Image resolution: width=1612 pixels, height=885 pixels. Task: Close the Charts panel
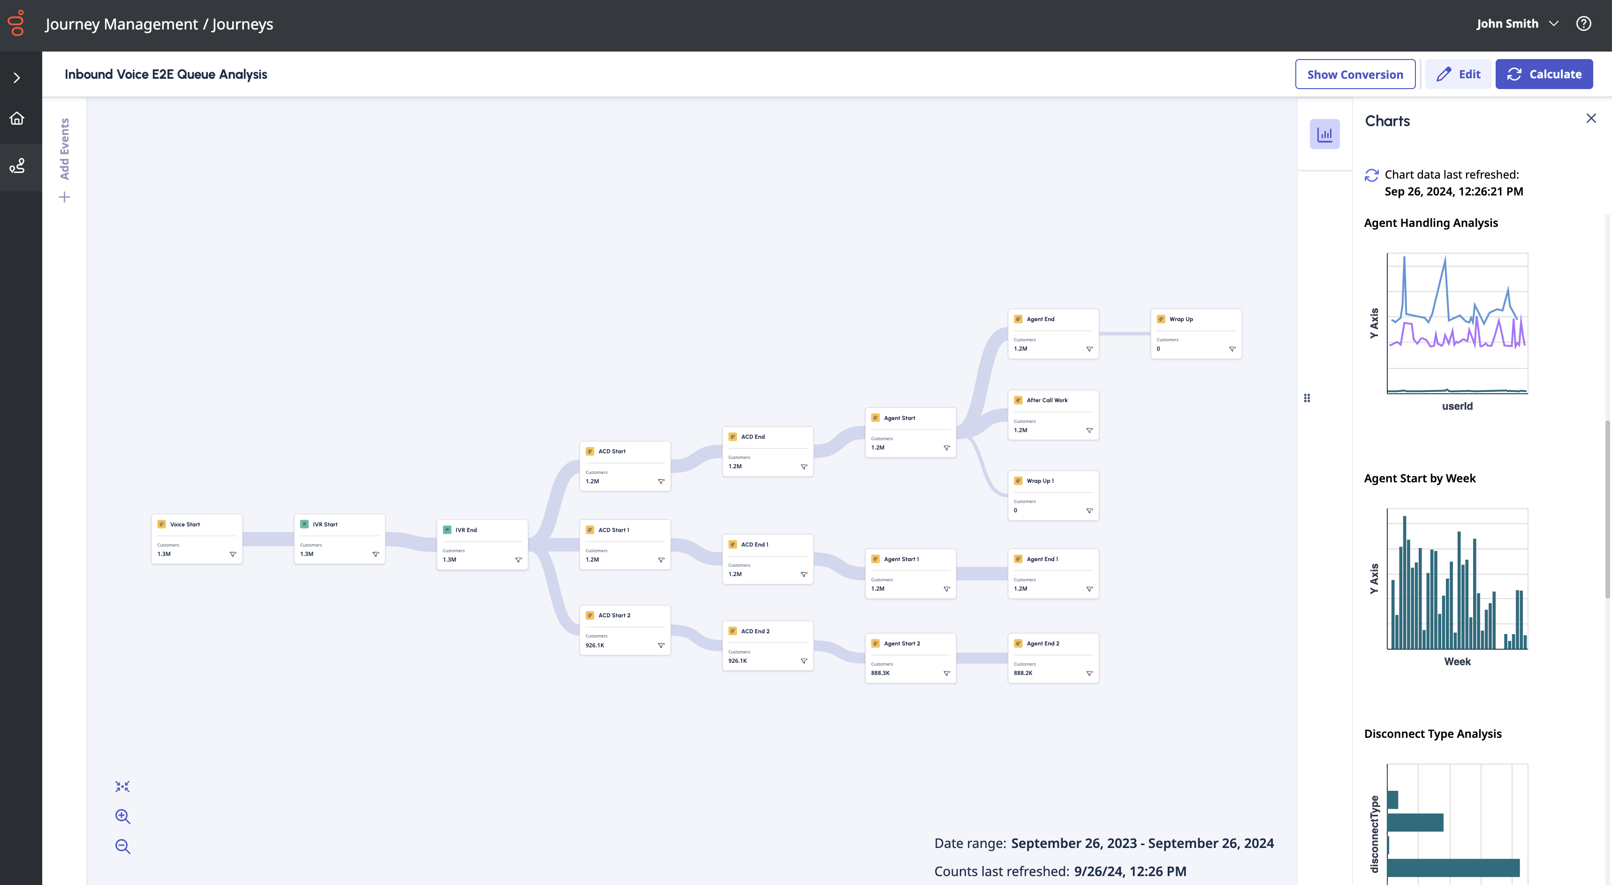click(1591, 118)
